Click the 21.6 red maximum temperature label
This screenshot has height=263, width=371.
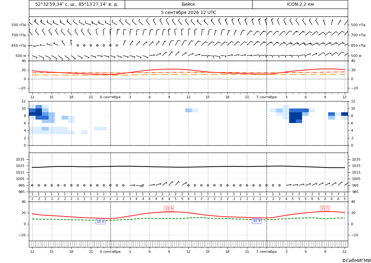(x=169, y=208)
